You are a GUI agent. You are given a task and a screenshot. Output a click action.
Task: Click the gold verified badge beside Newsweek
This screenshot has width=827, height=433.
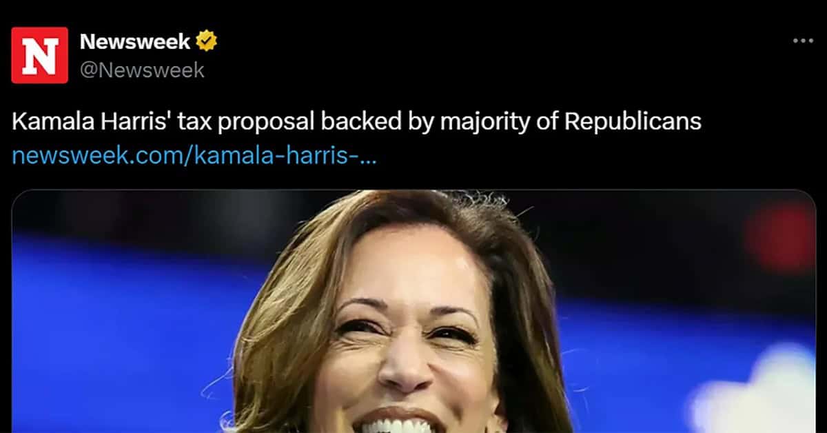click(x=206, y=42)
